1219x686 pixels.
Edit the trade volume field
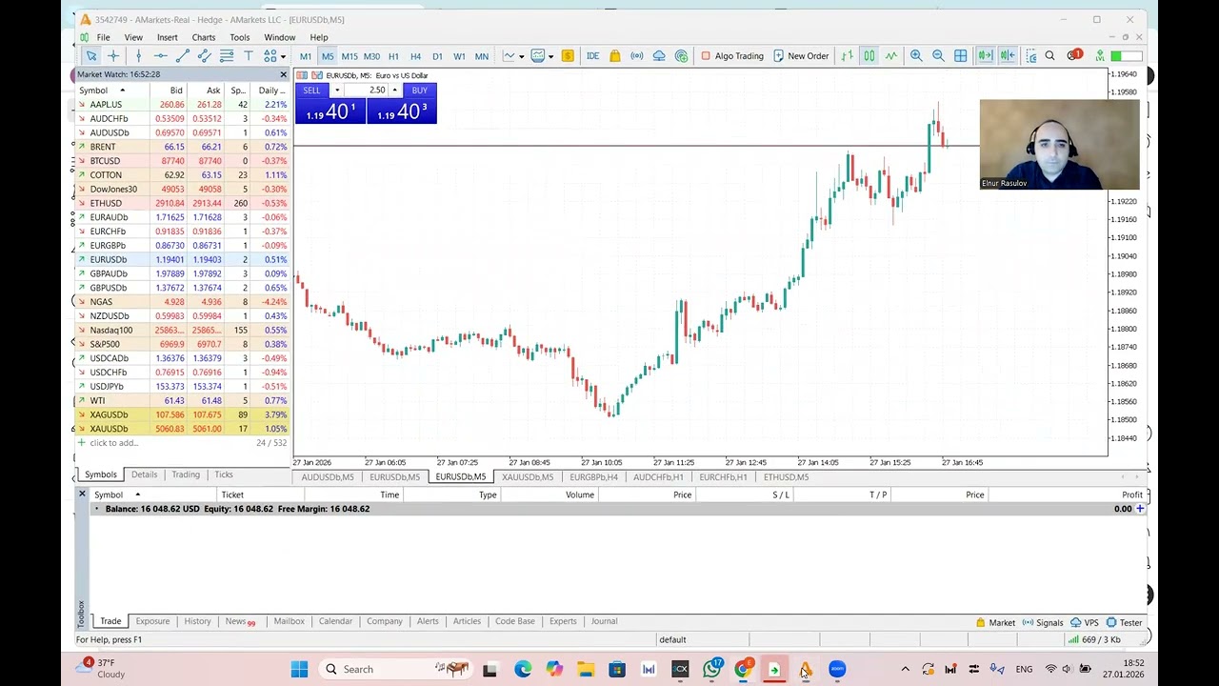click(x=366, y=91)
